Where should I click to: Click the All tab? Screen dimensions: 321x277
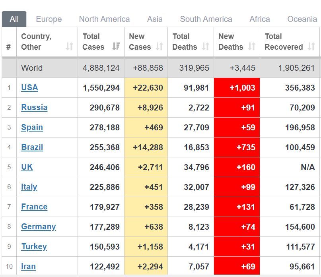click(14, 19)
